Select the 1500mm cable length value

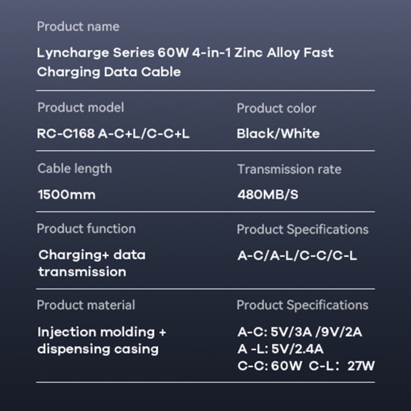point(66,195)
